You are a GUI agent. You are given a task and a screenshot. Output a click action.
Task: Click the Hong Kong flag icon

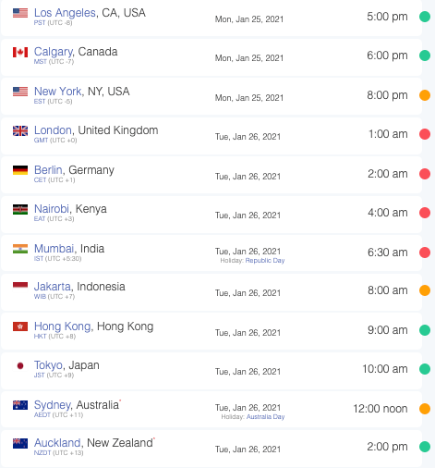20,326
